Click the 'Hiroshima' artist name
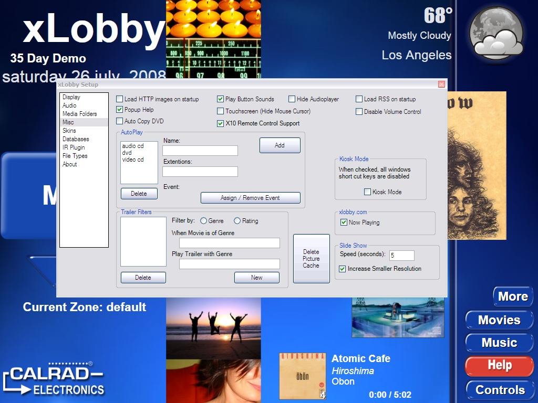 [353, 371]
